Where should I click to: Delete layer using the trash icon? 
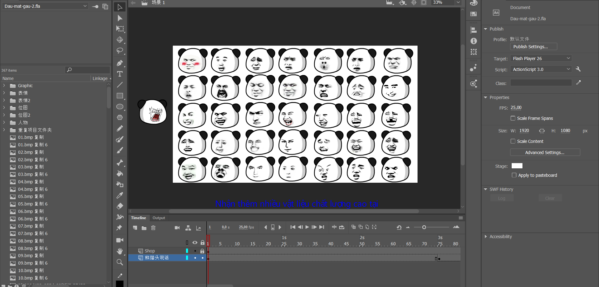click(x=153, y=228)
